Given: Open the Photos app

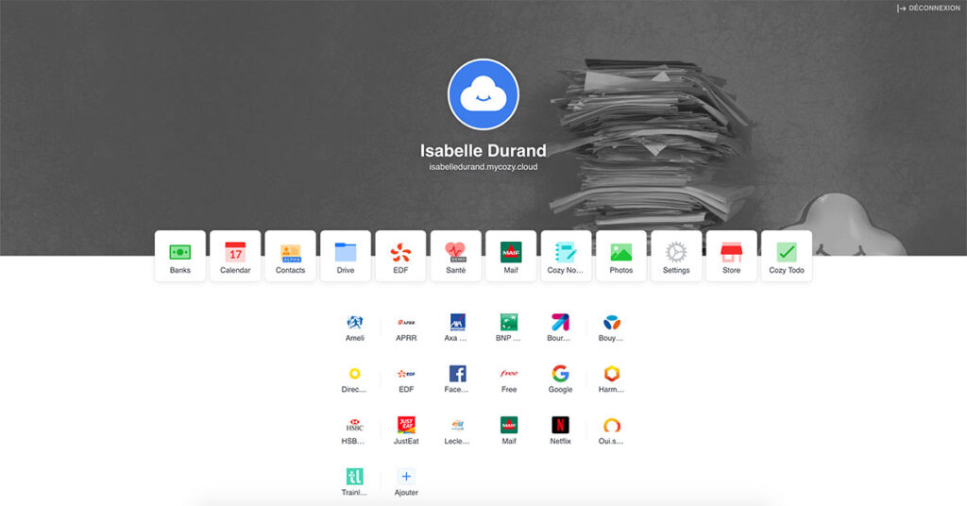Looking at the screenshot, I should click(x=620, y=256).
